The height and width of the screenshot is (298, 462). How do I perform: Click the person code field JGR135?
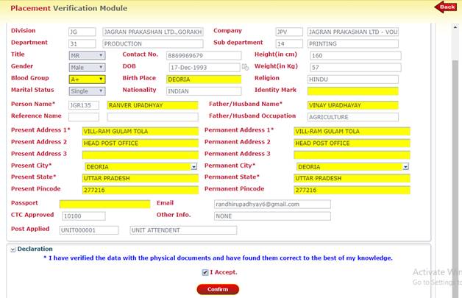pos(84,105)
